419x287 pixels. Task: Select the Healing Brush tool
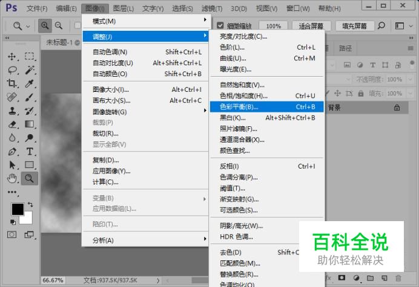point(12,97)
